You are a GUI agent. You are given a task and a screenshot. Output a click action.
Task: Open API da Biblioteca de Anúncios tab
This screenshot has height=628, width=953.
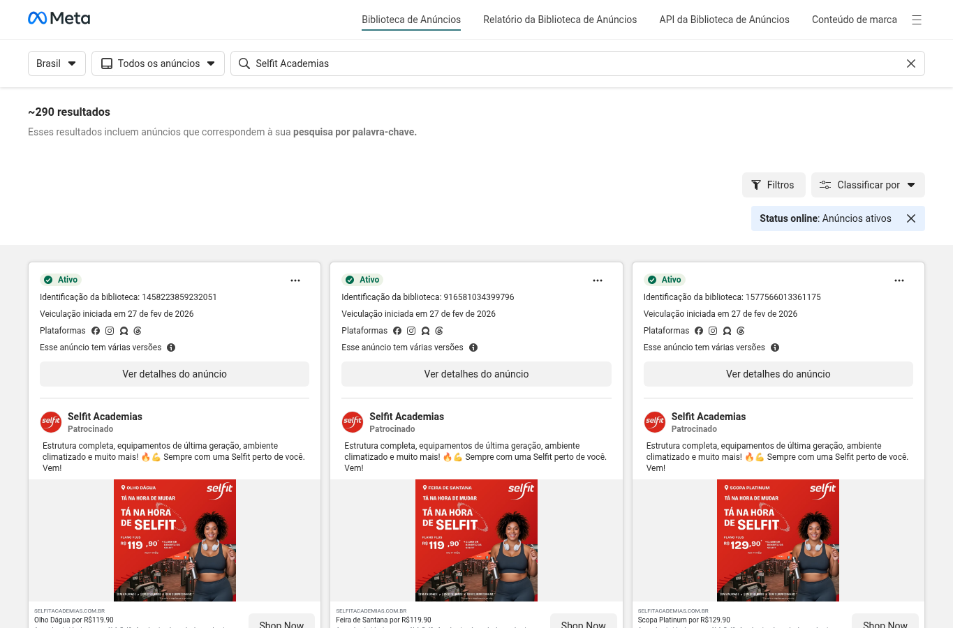coord(724,20)
